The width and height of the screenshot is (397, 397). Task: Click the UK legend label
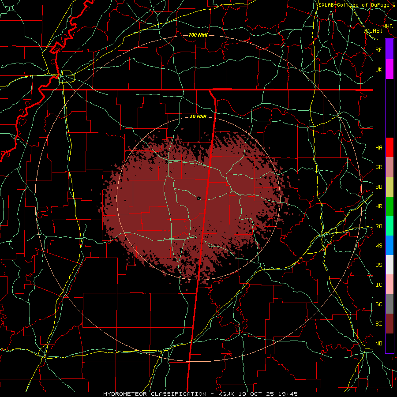pos(378,69)
